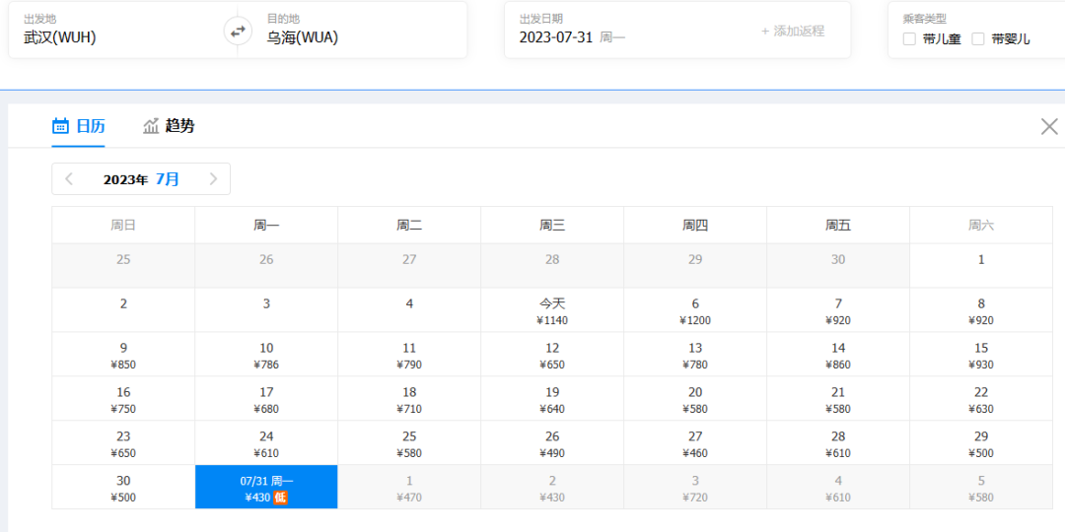The width and height of the screenshot is (1065, 532).
Task: Enable the 带婴儿 checkbox
Action: pos(978,39)
